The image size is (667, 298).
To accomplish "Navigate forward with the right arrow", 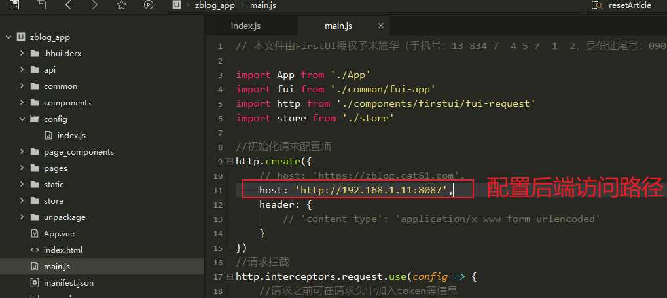I will coord(94,5).
